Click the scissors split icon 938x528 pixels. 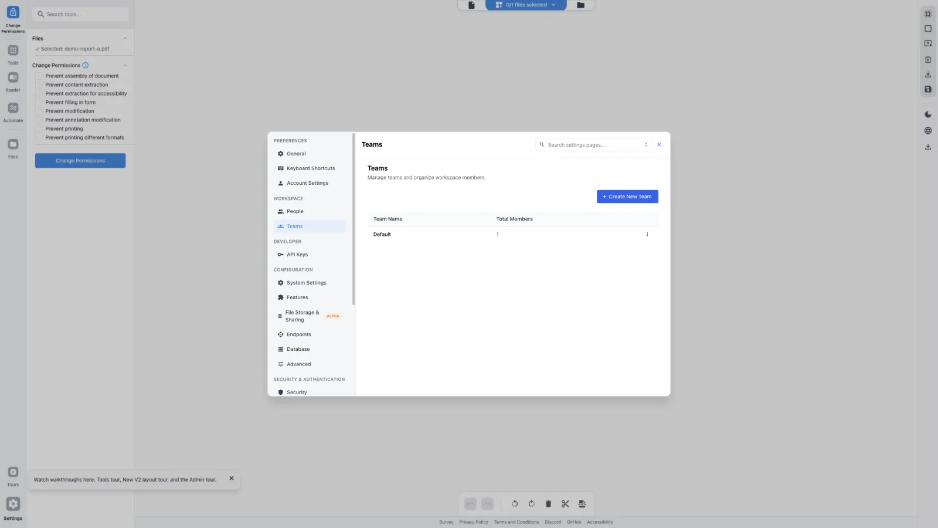pyautogui.click(x=565, y=504)
